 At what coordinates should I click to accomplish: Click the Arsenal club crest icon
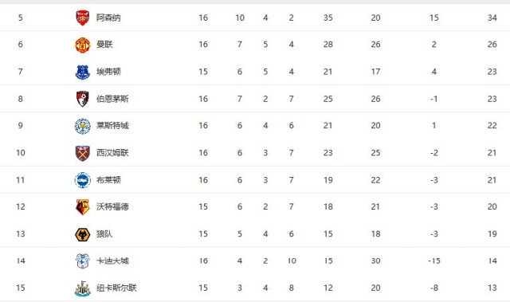[x=83, y=18]
